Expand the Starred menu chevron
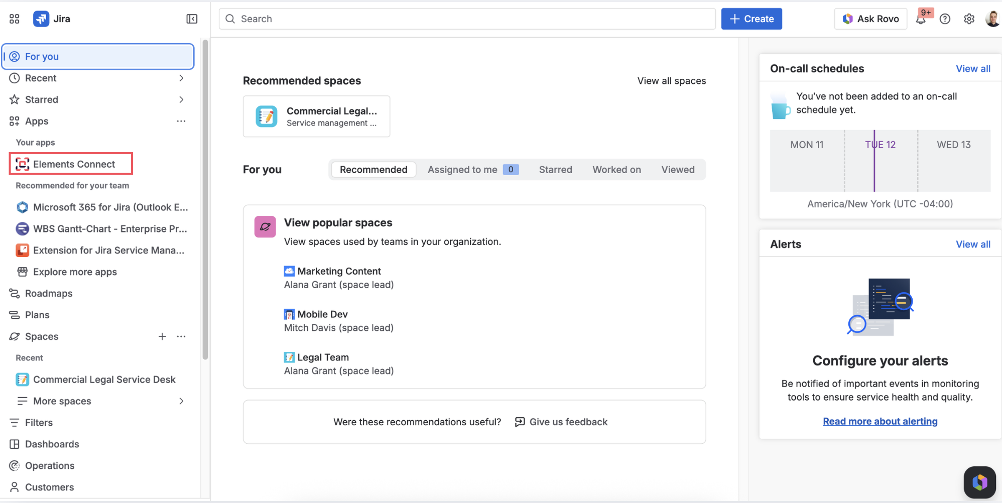 coord(181,100)
